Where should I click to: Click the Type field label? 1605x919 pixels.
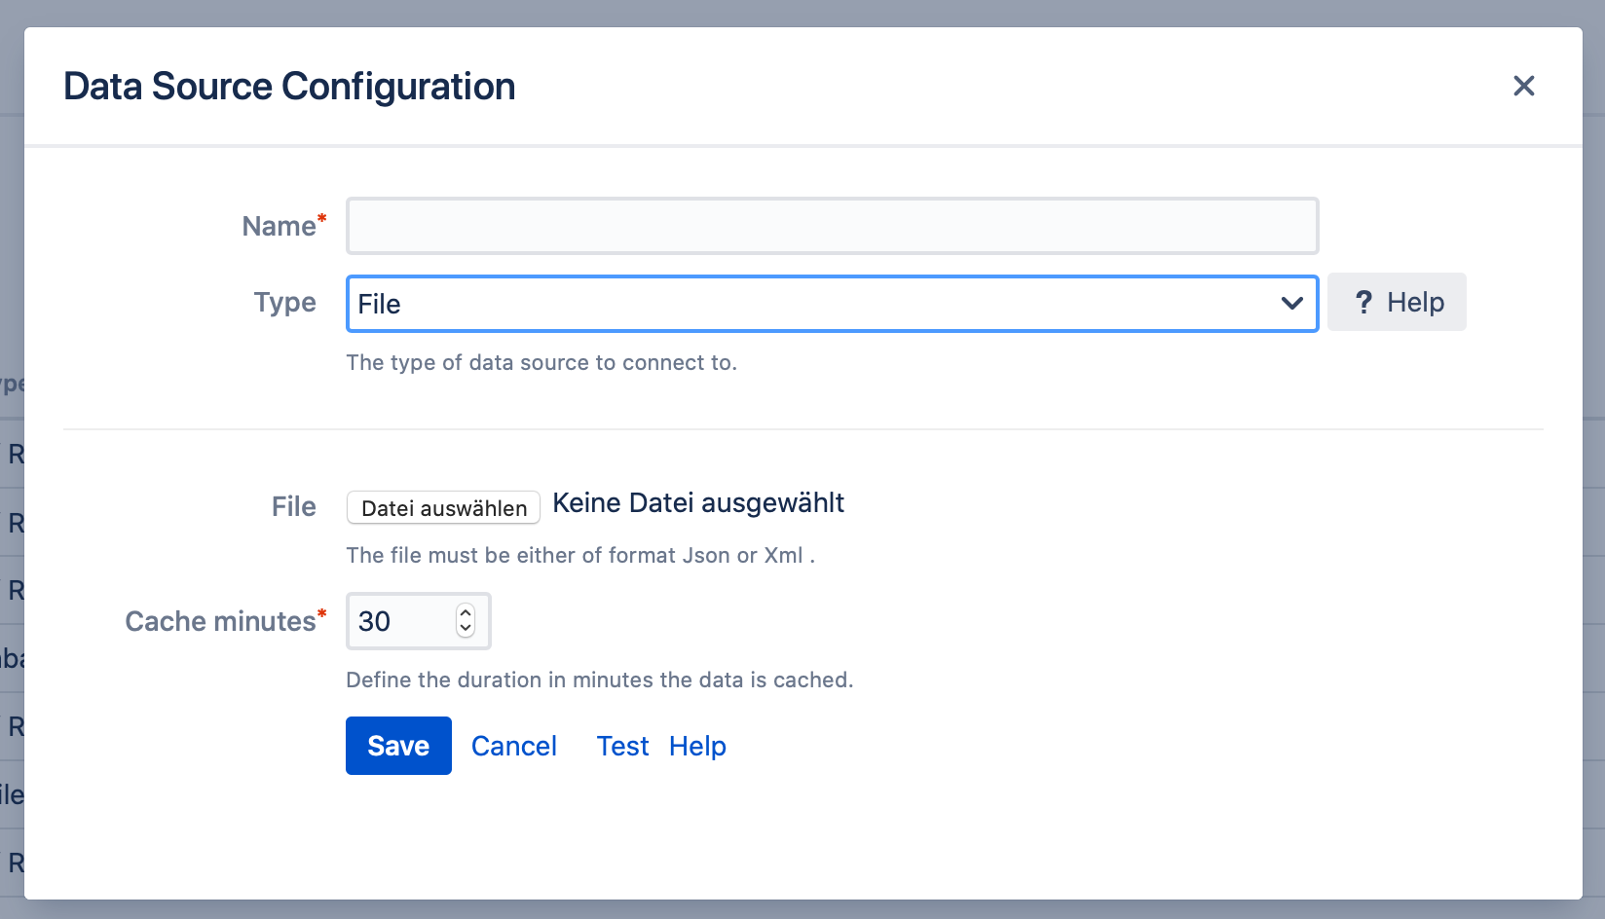tap(284, 303)
